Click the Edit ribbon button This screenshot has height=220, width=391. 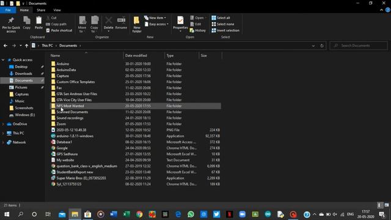tap(195, 24)
